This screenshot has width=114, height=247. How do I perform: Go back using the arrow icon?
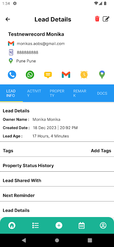pyautogui.click(x=8, y=19)
